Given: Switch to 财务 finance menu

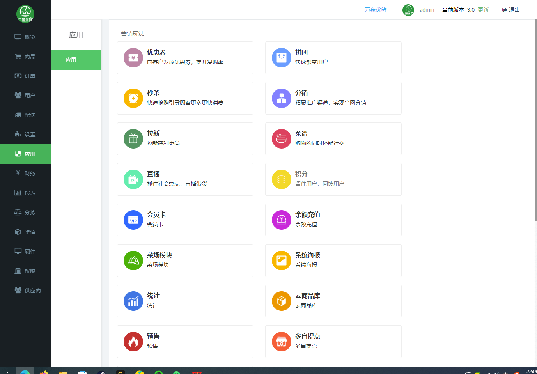Looking at the screenshot, I should [25, 174].
